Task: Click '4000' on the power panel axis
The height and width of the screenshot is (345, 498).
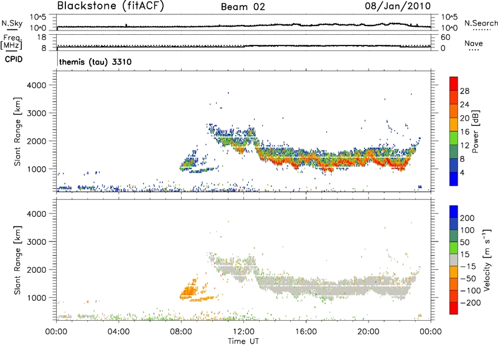Action: (x=37, y=85)
